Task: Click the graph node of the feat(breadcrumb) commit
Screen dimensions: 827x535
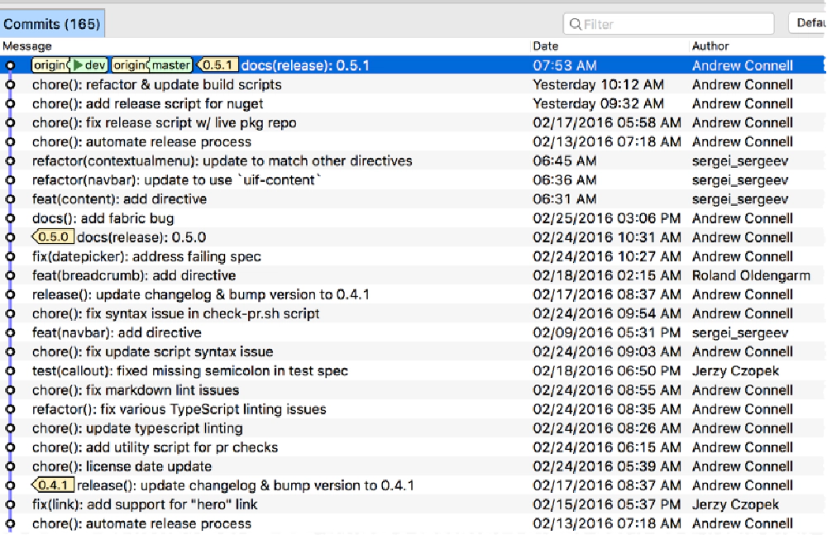Action: (x=10, y=275)
